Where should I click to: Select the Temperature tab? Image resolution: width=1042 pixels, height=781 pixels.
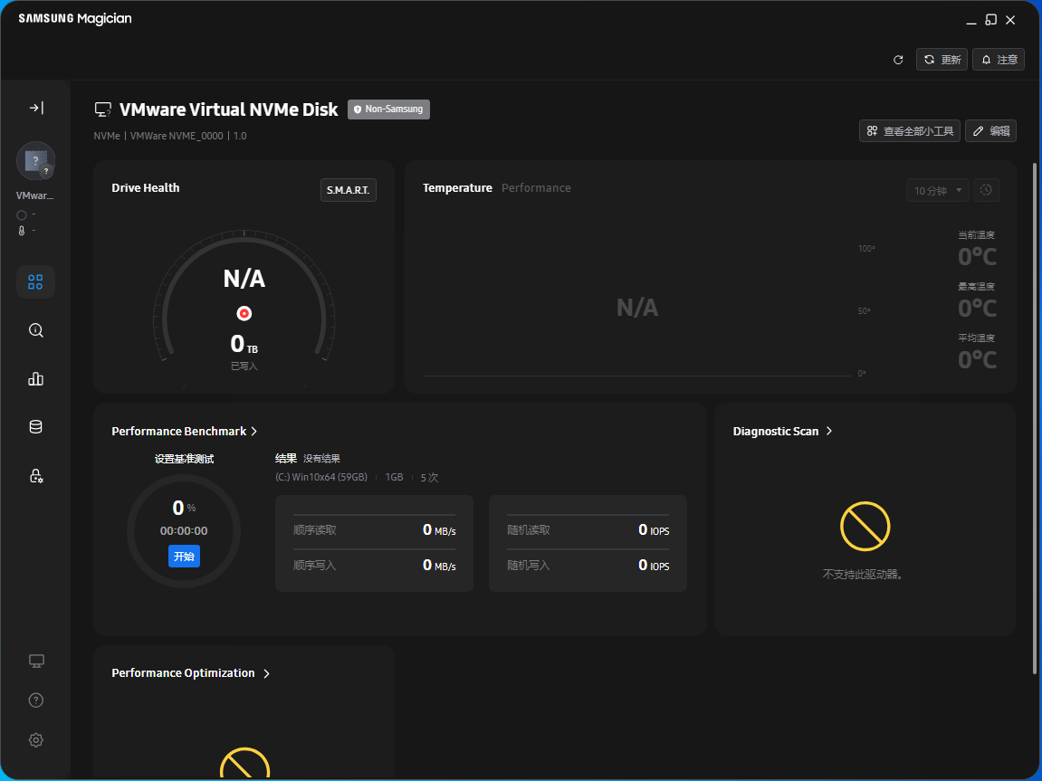[x=457, y=188]
